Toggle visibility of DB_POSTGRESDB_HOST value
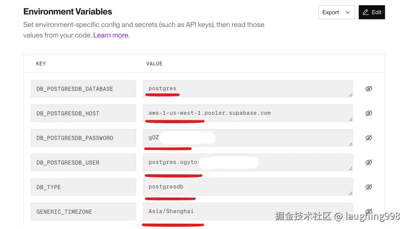The width and height of the screenshot is (407, 229). 369,113
